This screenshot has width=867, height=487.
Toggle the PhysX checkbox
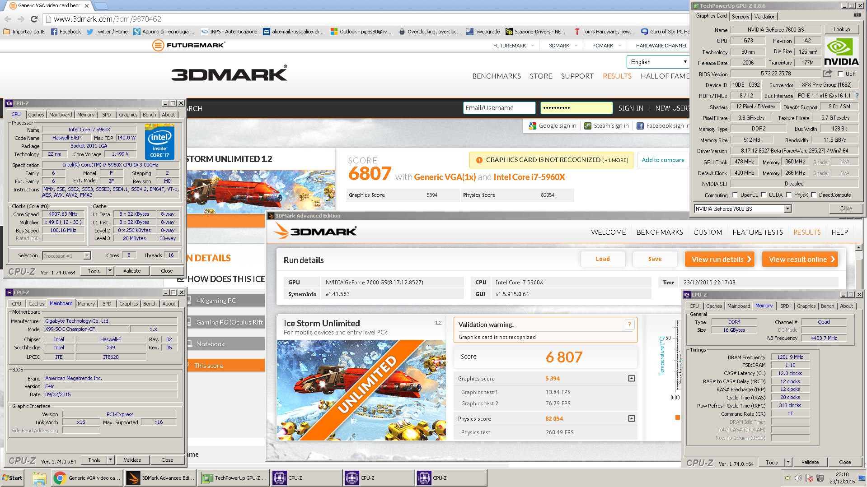[x=789, y=195]
